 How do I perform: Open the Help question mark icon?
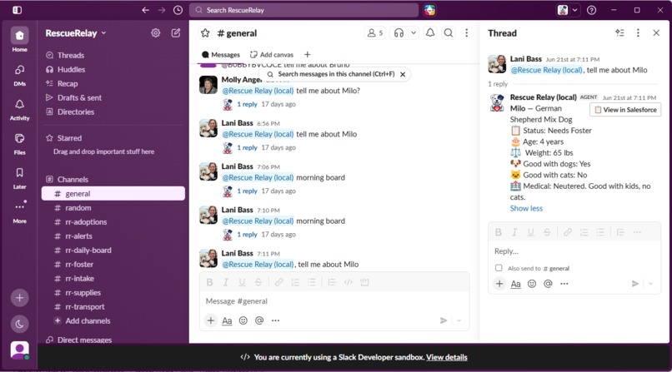coord(591,10)
